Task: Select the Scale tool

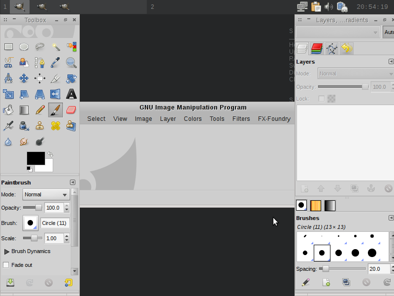Action: (8, 94)
